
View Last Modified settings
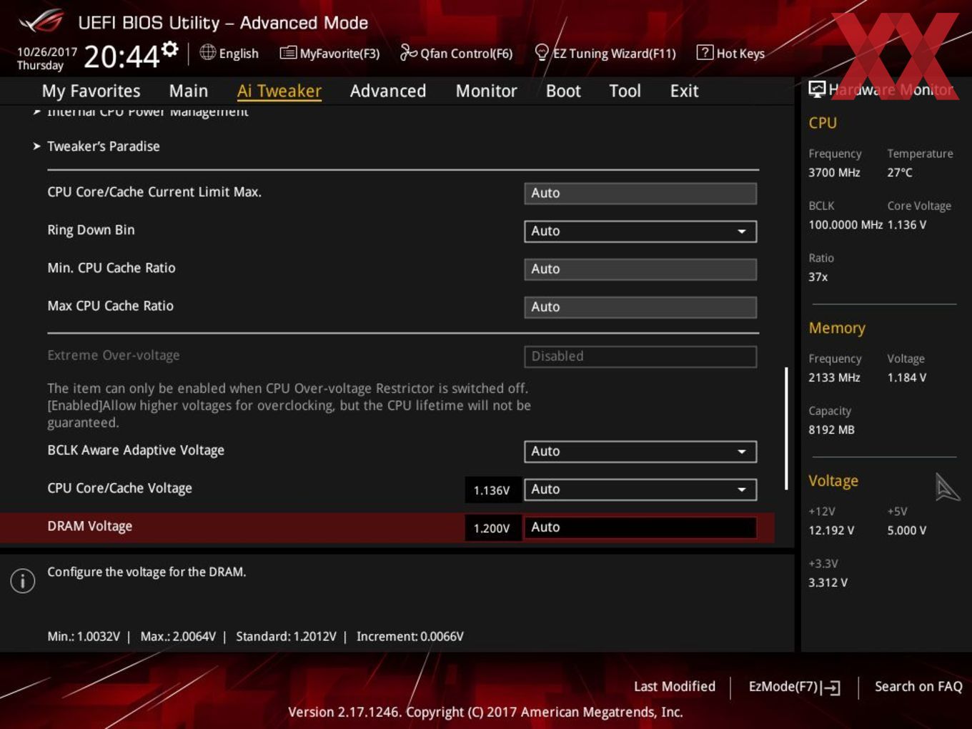tap(675, 686)
